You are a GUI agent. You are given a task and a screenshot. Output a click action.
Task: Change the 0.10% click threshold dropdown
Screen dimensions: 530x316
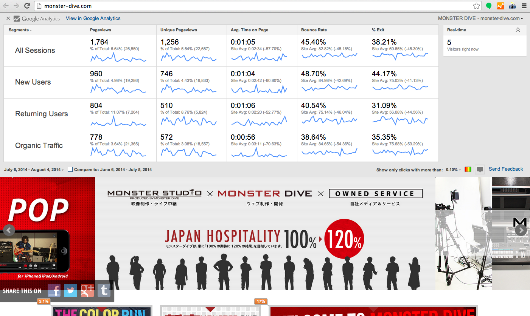453,170
